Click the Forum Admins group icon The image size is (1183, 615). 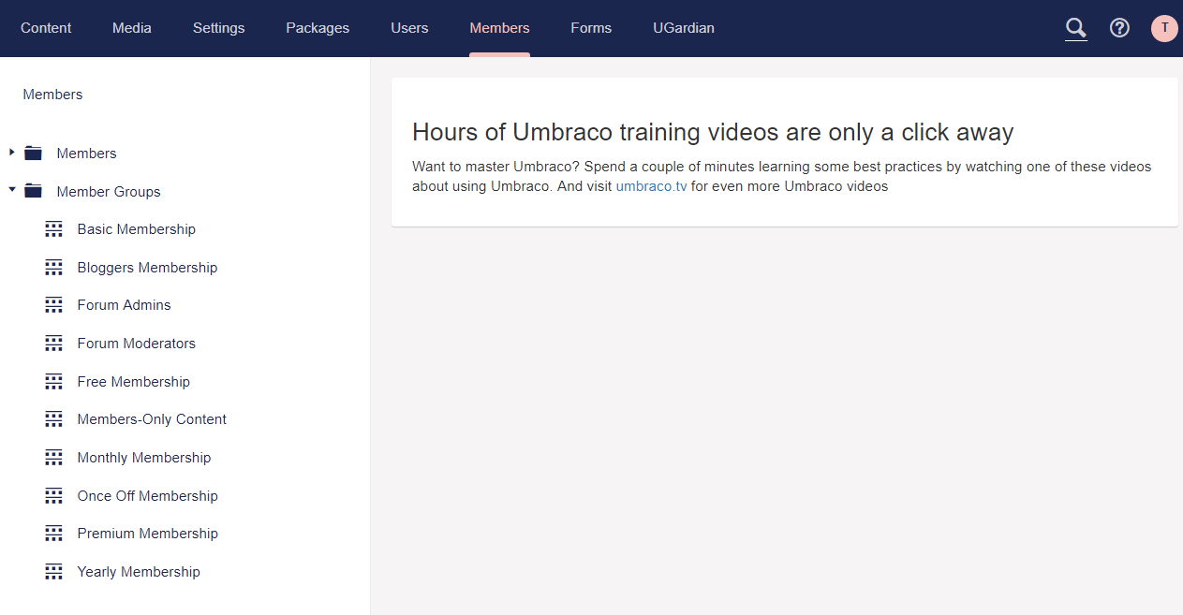[x=54, y=305]
